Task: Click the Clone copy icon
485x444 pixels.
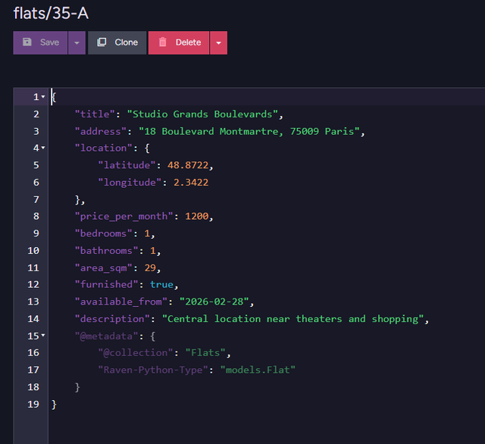Action: (102, 42)
